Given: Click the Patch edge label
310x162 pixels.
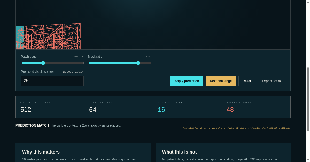Looking at the screenshot, I should [x=29, y=57].
